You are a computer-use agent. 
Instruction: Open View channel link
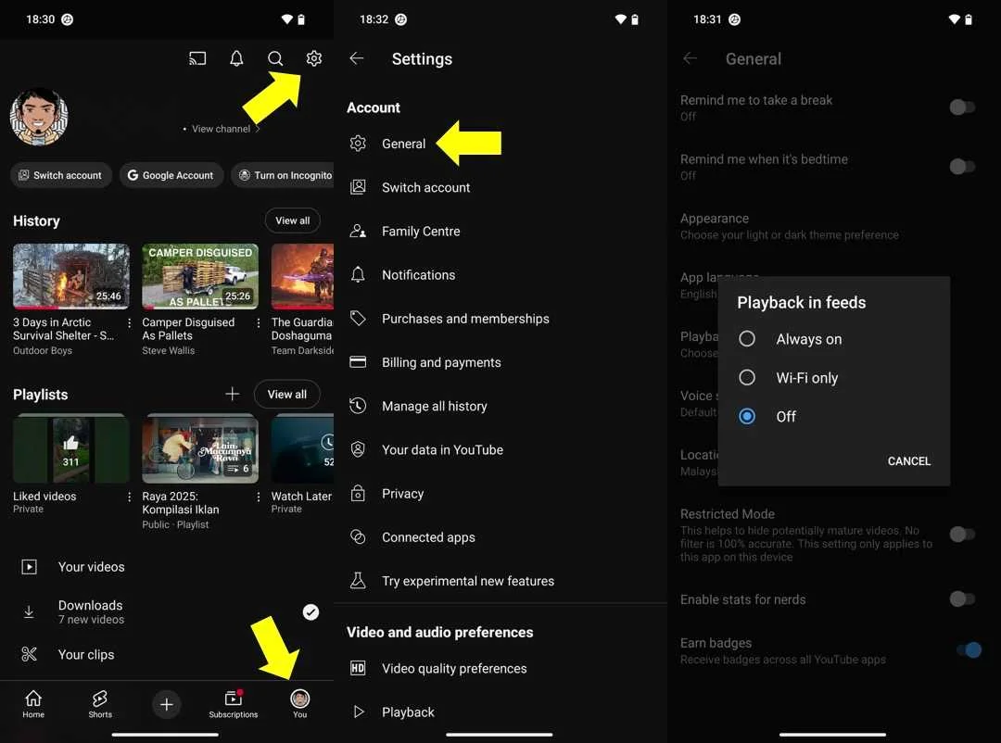[221, 129]
